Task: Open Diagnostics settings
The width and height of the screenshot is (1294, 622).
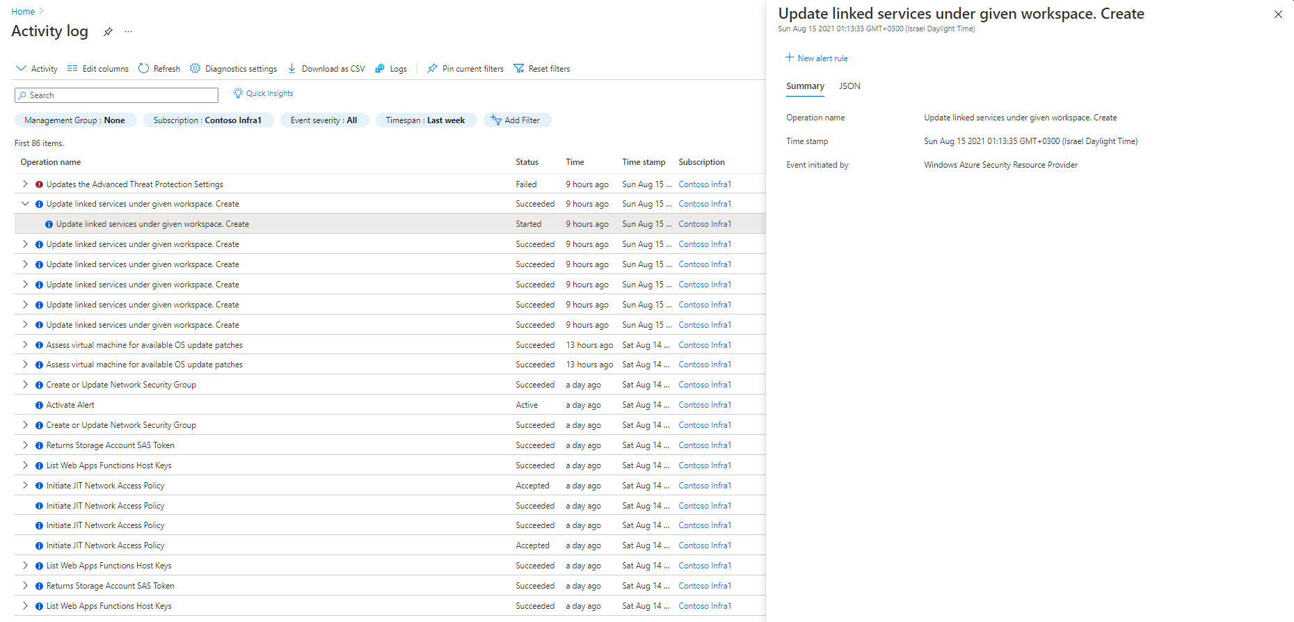Action: tap(234, 69)
